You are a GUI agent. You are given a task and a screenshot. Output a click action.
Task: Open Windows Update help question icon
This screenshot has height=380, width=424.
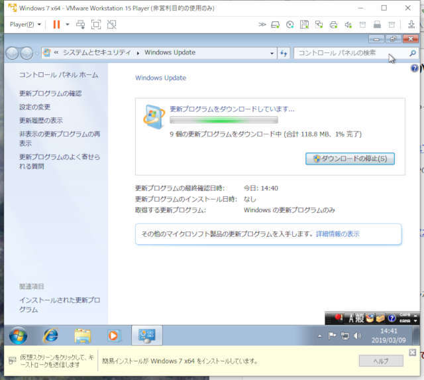pyautogui.click(x=414, y=68)
